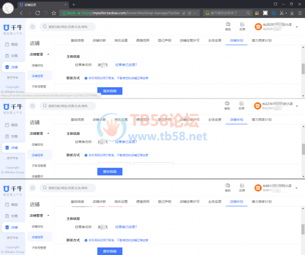Viewport: 305px width, 255px height.
Task: Click 经营者已变更? link in tb861 pane
Action: pos(126,227)
